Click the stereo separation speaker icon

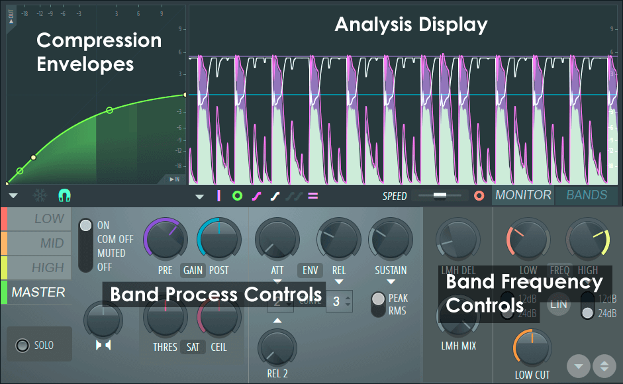[103, 345]
